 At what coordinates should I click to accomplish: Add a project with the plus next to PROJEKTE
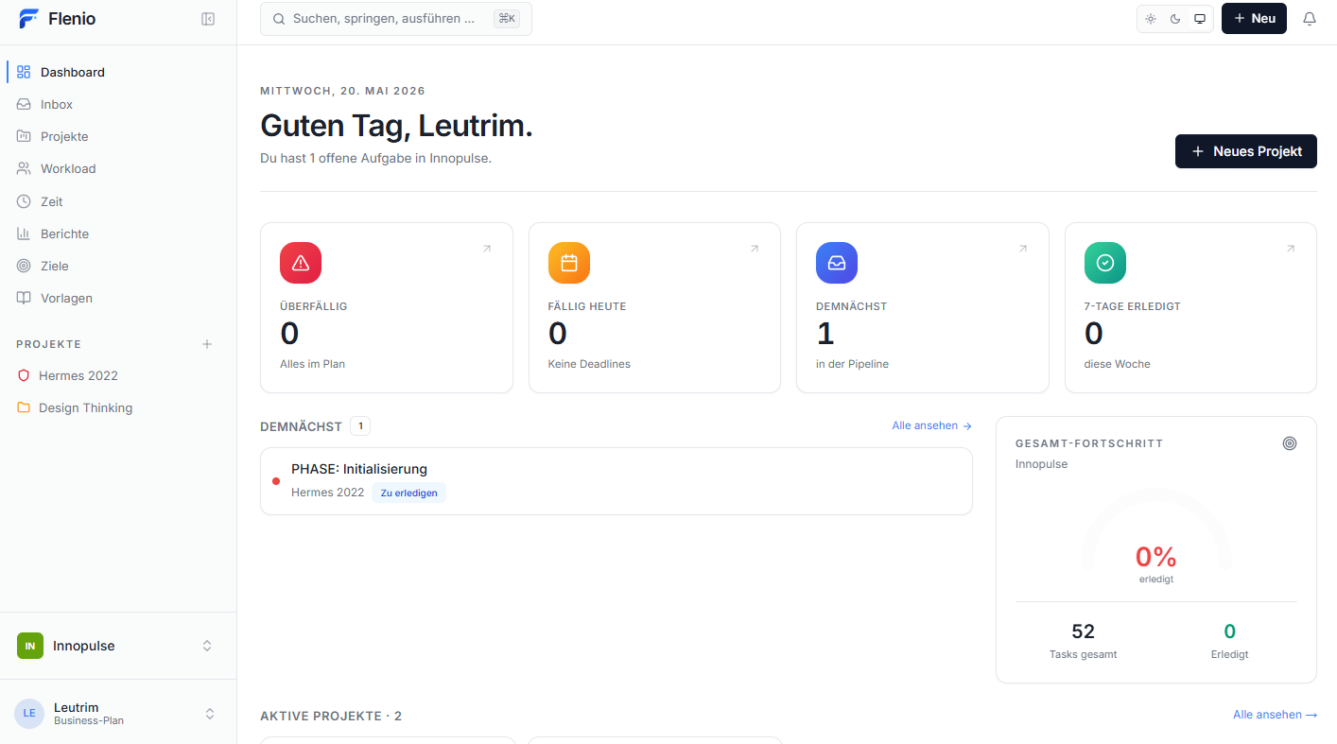click(207, 344)
